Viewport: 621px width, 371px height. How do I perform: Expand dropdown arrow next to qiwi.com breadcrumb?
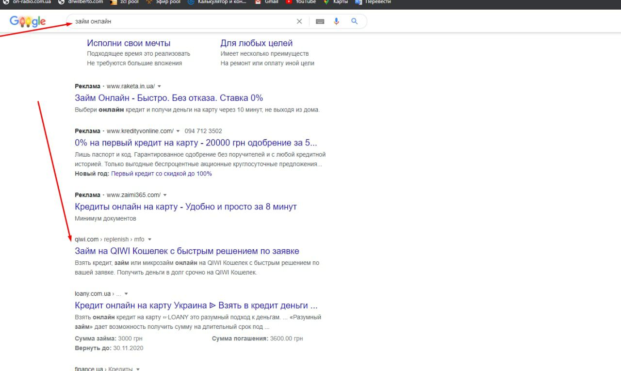click(x=149, y=240)
